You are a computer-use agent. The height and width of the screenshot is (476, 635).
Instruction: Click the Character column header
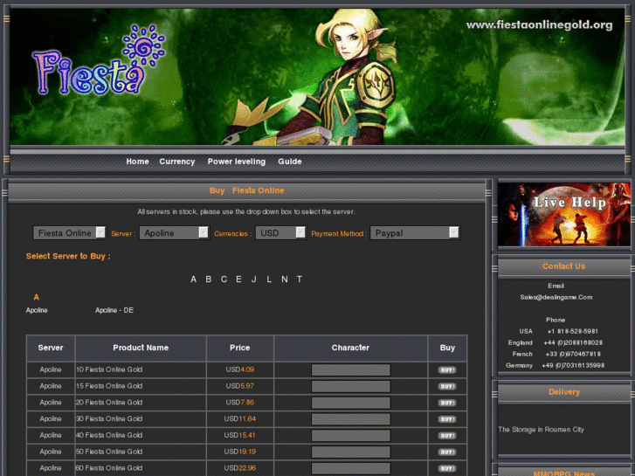coord(350,348)
